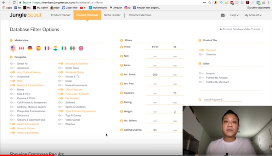Expand the Help dropdown menu
This screenshot has height=156, width=272.
pos(234,15)
